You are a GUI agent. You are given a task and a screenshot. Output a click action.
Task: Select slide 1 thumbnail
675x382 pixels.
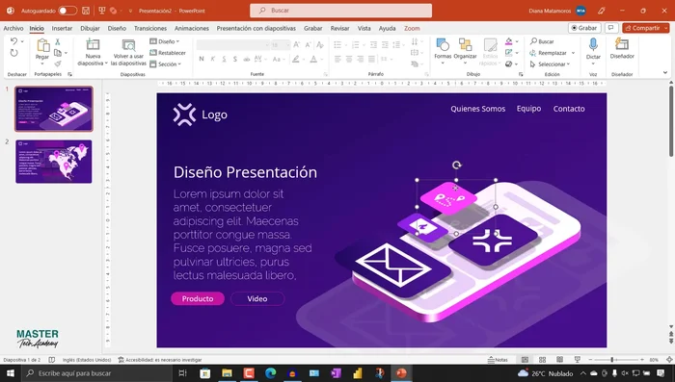tap(54, 109)
